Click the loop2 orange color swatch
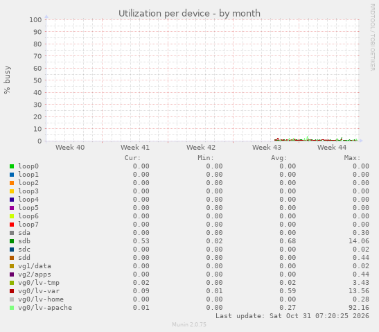The height and width of the screenshot is (332, 379). click(12, 183)
